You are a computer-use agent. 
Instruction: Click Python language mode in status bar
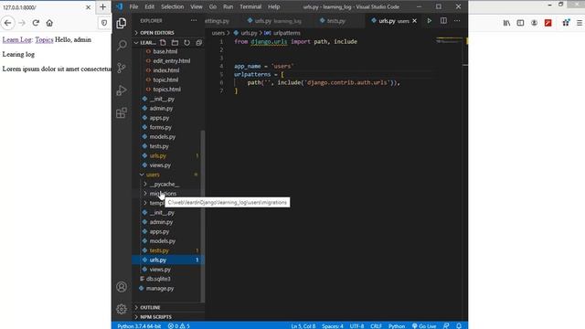click(397, 326)
